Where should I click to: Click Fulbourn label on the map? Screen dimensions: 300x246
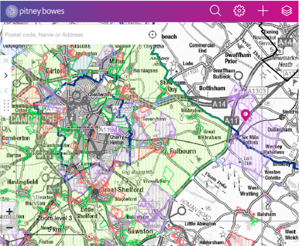coord(182,151)
